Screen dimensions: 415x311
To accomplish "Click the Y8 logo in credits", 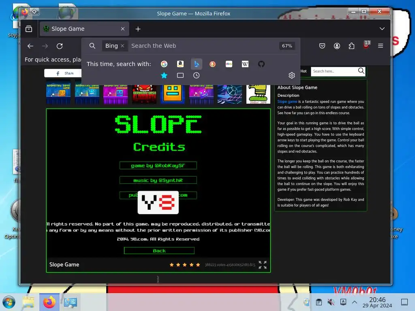I will point(158,202).
